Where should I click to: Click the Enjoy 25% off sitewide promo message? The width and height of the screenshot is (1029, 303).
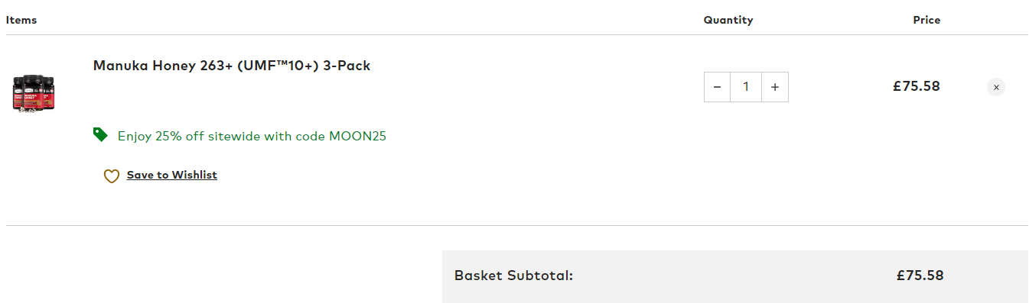point(252,137)
